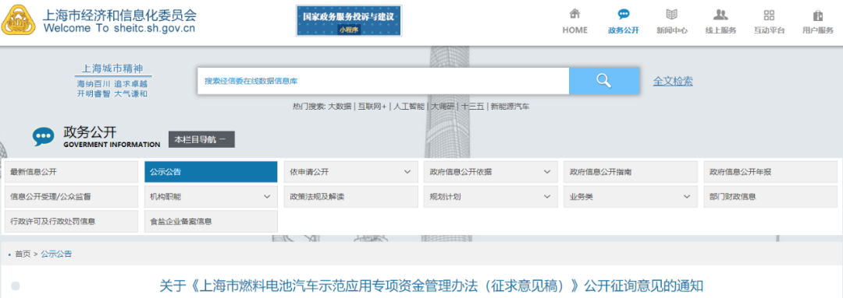Image resolution: width=843 pixels, height=298 pixels.
Task: Open the 行政许可及行政处罚信息 category
Action: click(x=71, y=221)
